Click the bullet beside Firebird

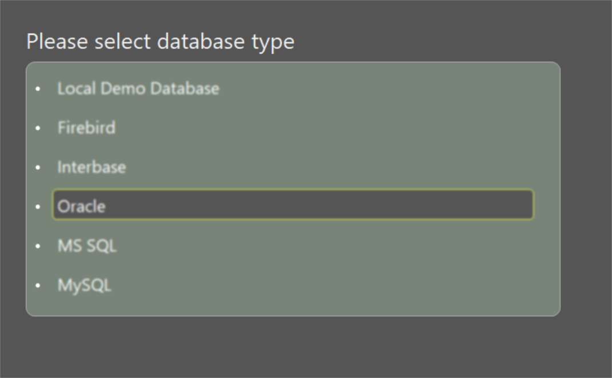pyautogui.click(x=39, y=128)
